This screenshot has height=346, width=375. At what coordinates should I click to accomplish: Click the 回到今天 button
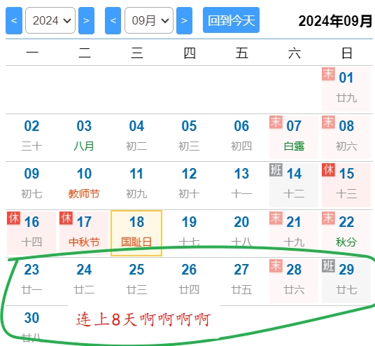pyautogui.click(x=231, y=20)
